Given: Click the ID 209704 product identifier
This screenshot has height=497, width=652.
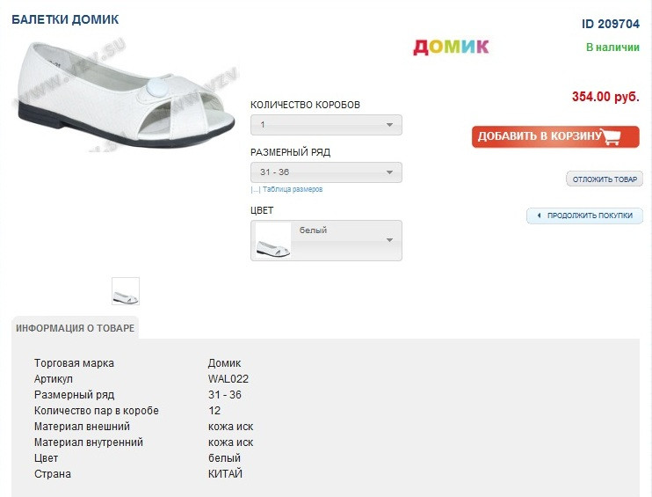Looking at the screenshot, I should point(611,24).
